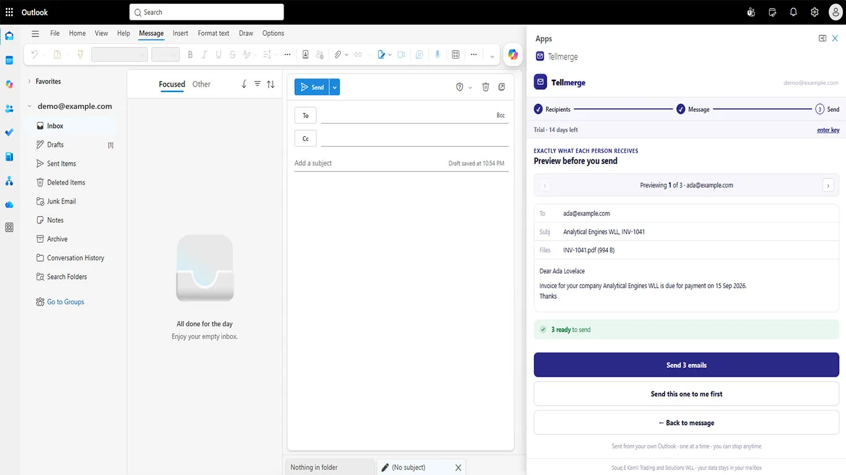Click the Teams icon in the top bar
This screenshot has width=846, height=475.
[751, 12]
